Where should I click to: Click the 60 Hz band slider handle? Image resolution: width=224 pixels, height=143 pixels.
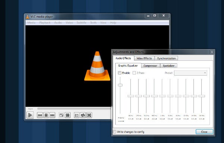[131, 96]
